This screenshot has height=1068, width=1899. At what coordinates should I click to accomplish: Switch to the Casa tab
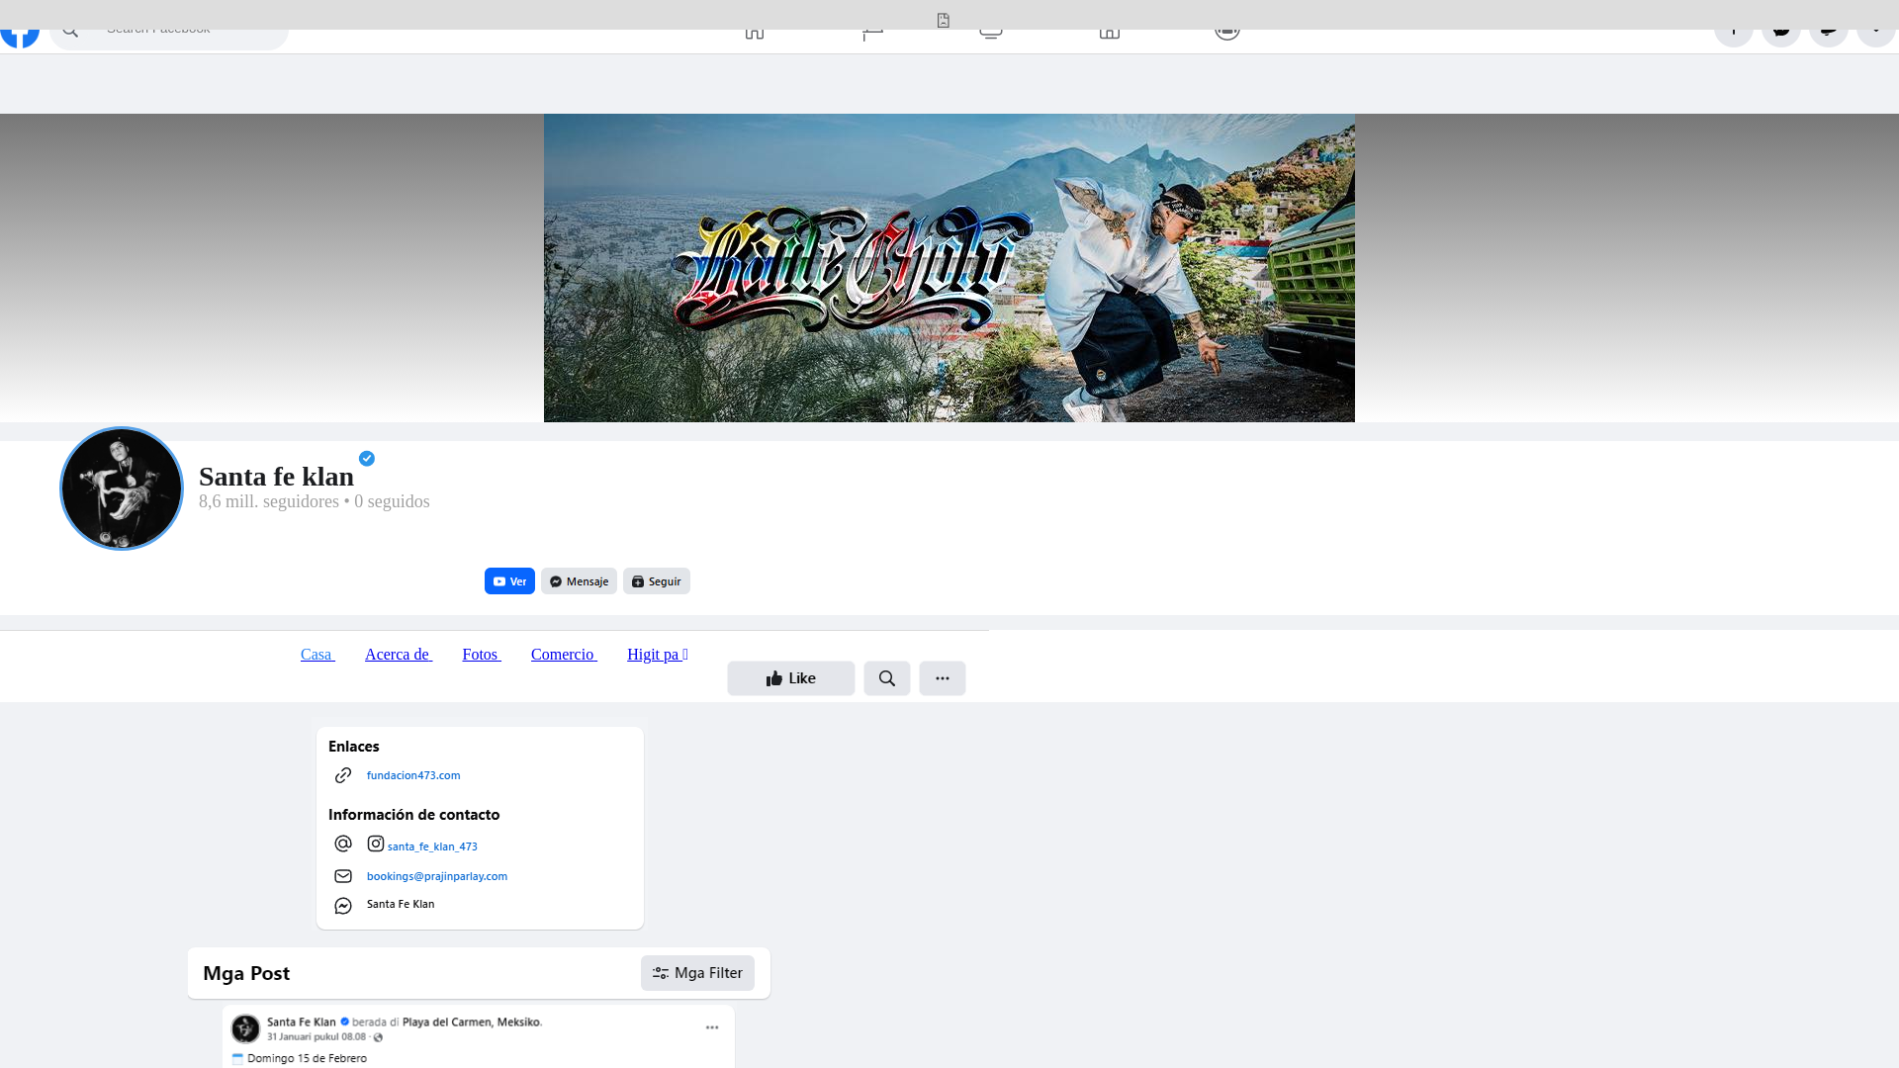(x=317, y=655)
